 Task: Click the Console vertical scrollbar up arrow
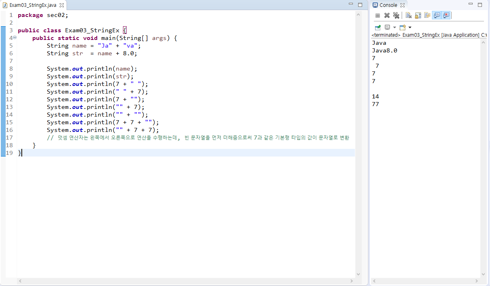click(x=484, y=42)
